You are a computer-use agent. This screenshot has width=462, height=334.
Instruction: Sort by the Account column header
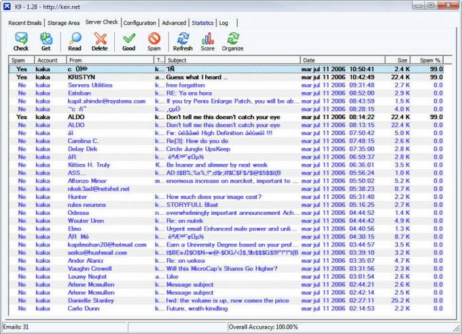50,60
